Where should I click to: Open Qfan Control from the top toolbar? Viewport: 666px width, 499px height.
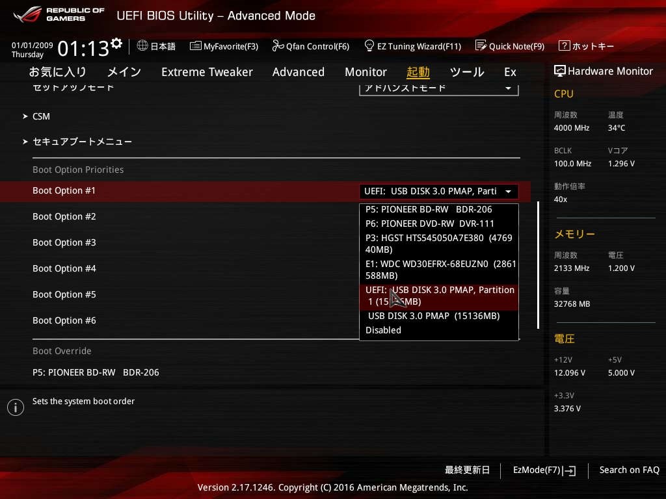tap(311, 46)
